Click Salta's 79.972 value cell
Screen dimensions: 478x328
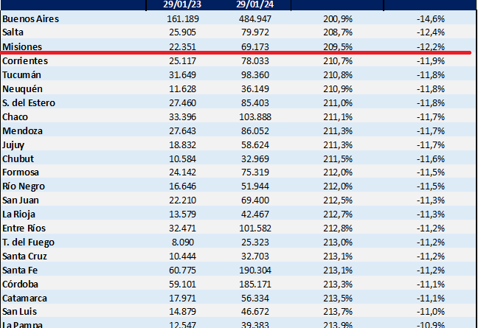point(252,32)
